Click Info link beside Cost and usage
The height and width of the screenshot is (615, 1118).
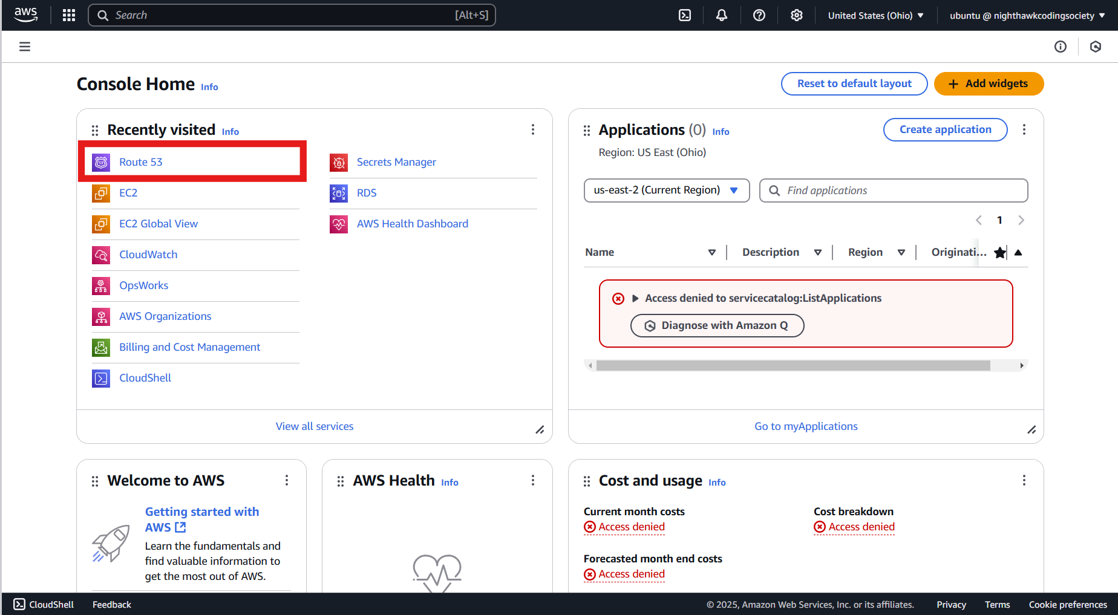tap(717, 483)
